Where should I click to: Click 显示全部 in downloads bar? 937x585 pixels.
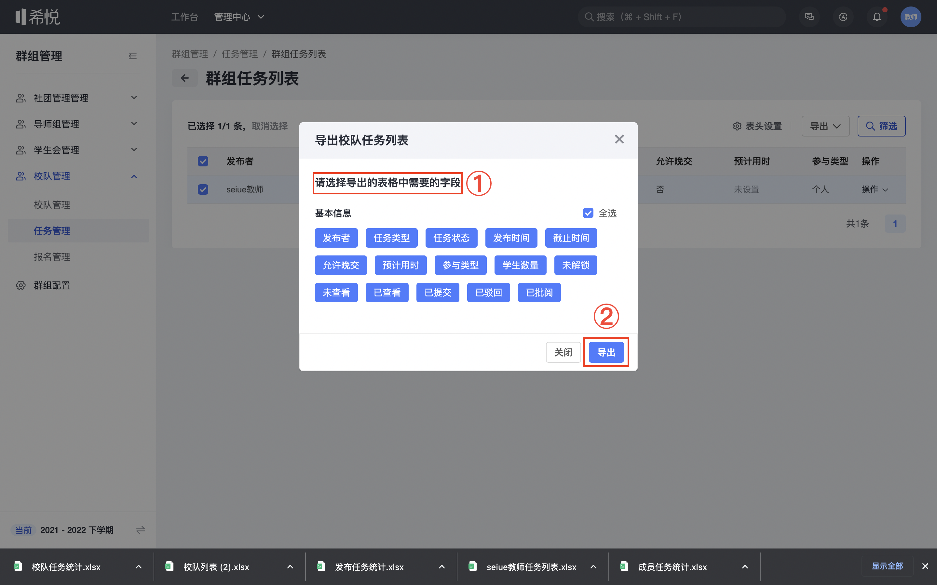[x=887, y=566]
